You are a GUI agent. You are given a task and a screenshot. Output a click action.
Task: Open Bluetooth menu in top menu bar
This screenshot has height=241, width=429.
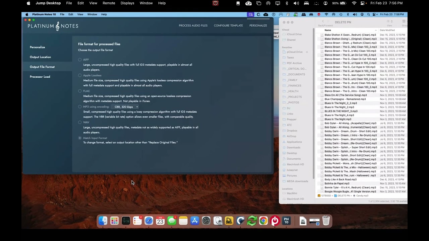pos(287,3)
